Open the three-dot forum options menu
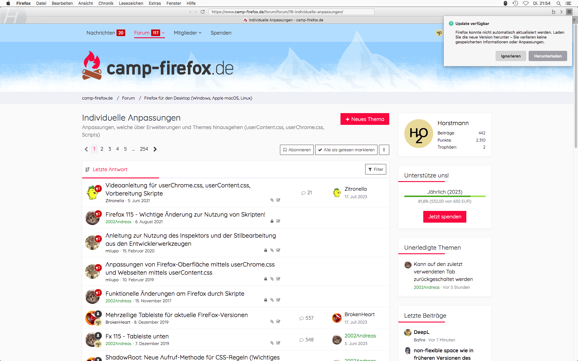 pos(384,150)
